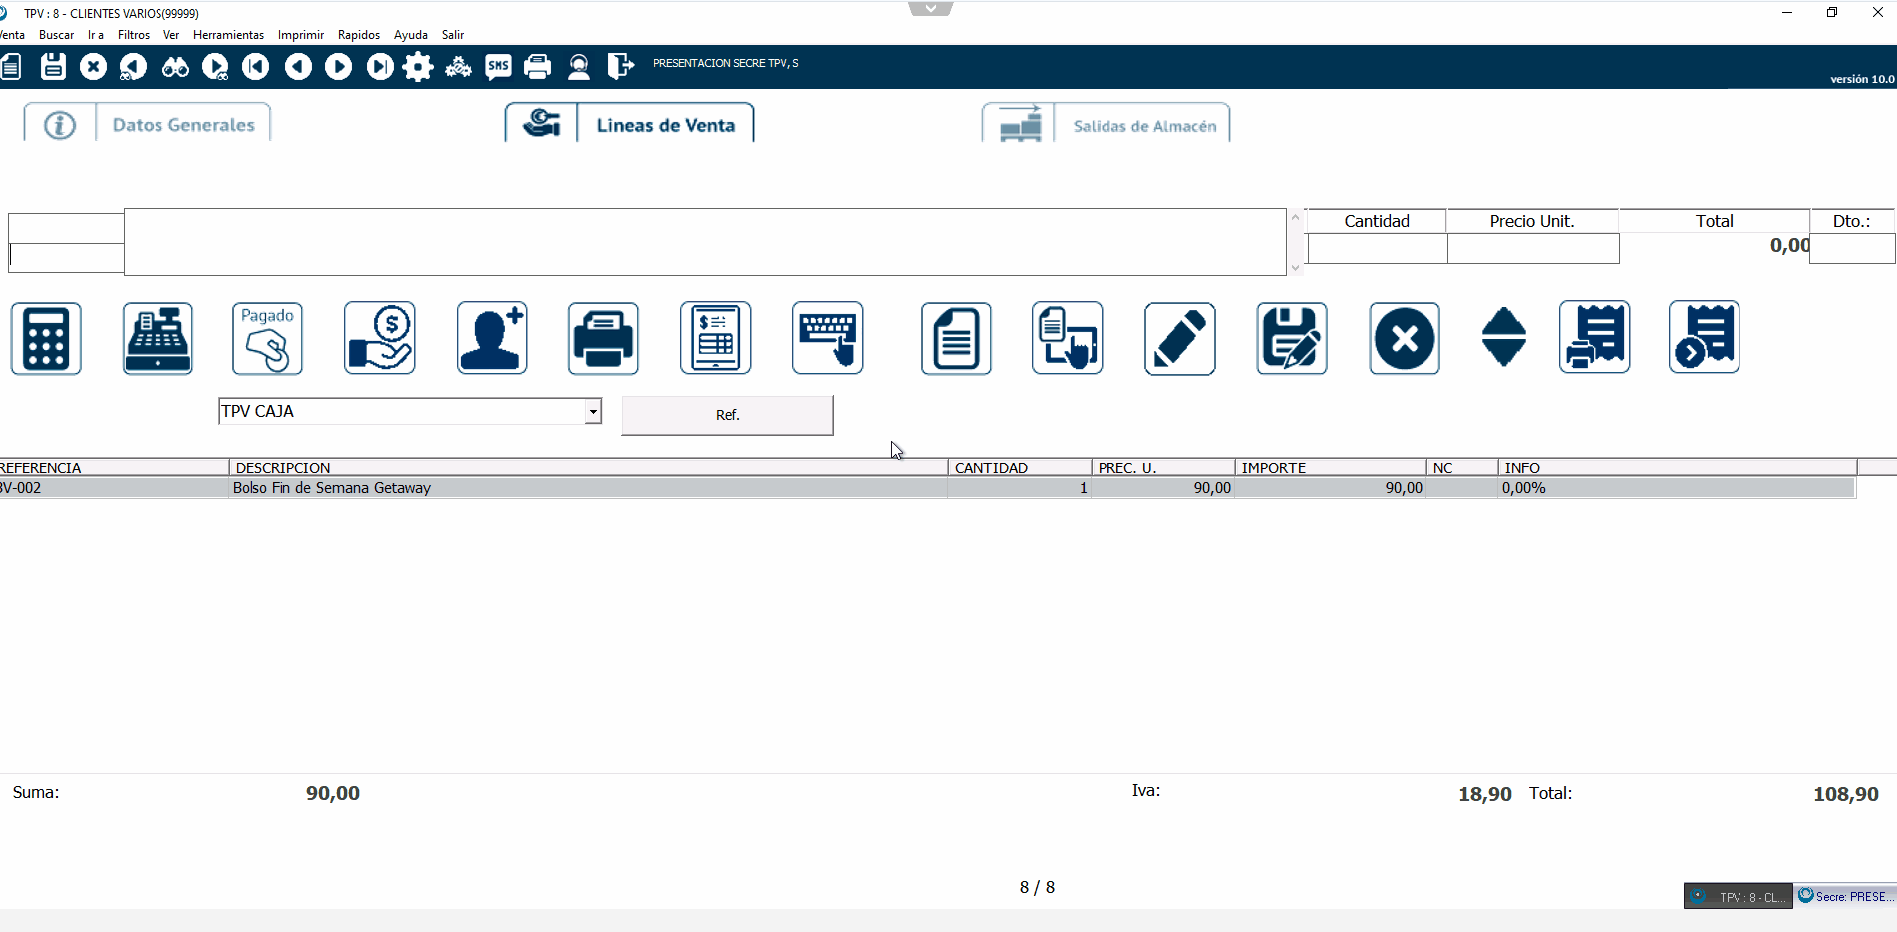This screenshot has height=932, width=1897.
Task: Expand the collapsed chevron at top center
Action: pos(930,9)
